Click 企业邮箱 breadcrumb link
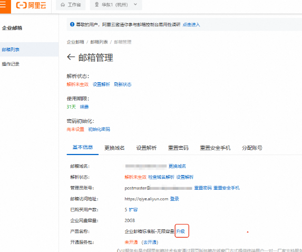The image size is (302, 252). pyautogui.click(x=75, y=42)
